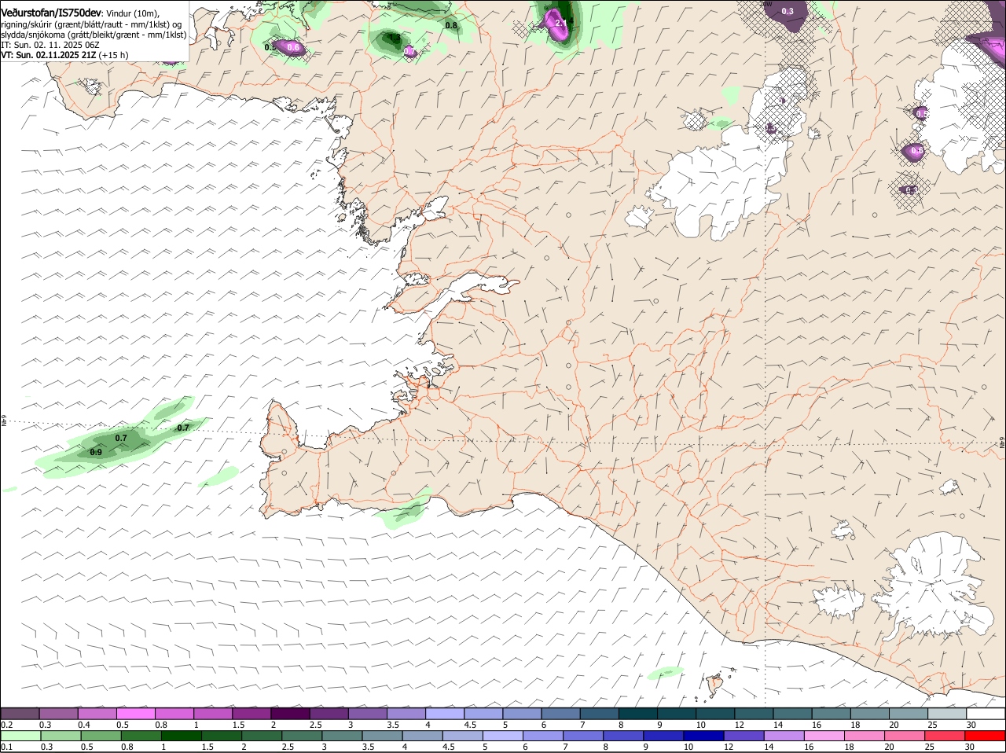Screen dimensions: 1006x753
Task: Click the 'VT: Sun. 02.11.2025 21Z (+15 h)' line
Action: coord(64,55)
